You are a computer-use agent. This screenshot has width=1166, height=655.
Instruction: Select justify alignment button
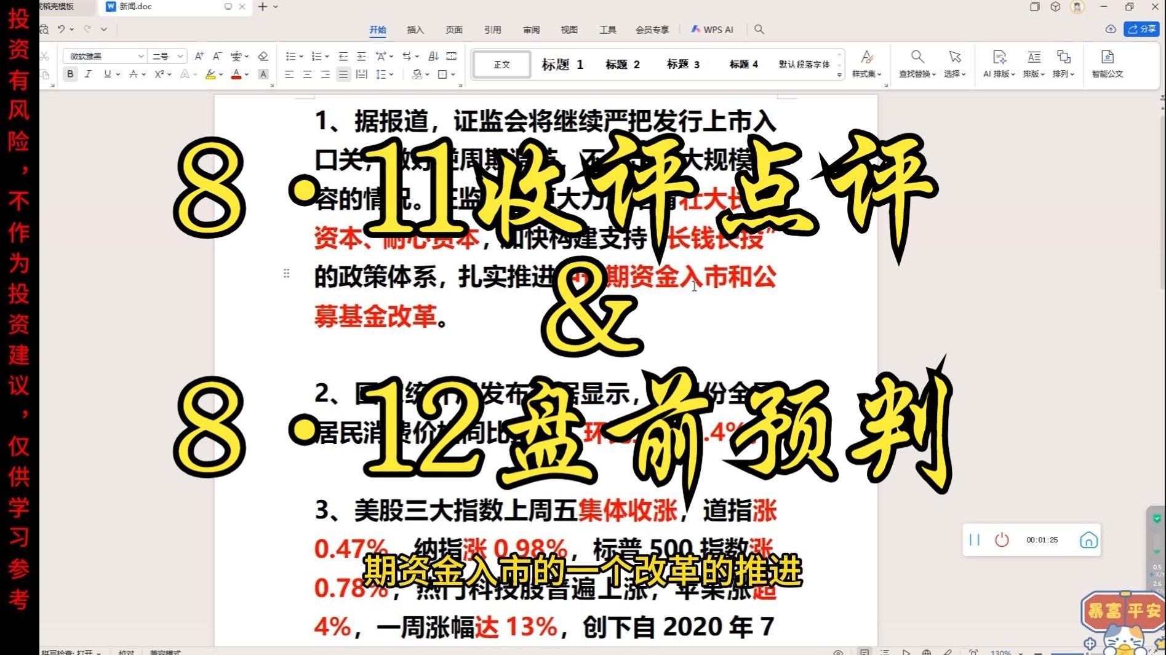pyautogui.click(x=343, y=74)
